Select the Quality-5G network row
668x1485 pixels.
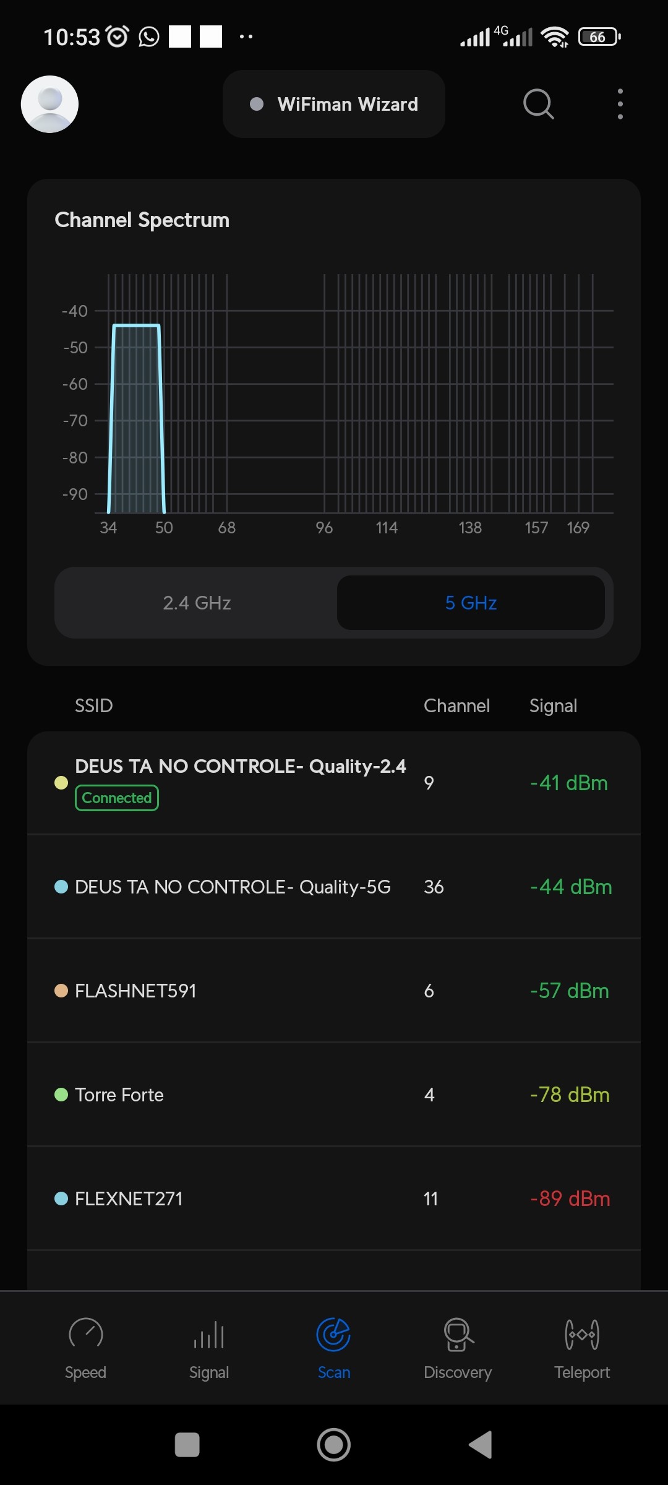click(x=334, y=887)
